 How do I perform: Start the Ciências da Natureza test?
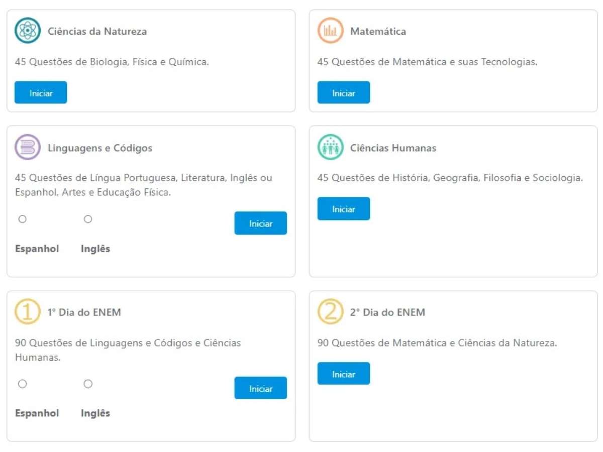coord(41,92)
